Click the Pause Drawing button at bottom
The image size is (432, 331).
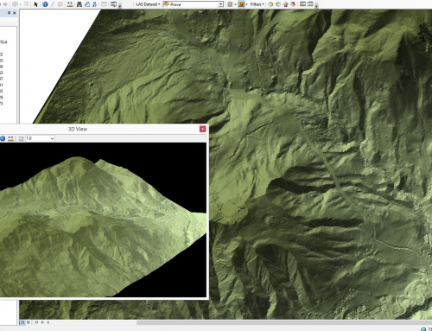point(42,322)
